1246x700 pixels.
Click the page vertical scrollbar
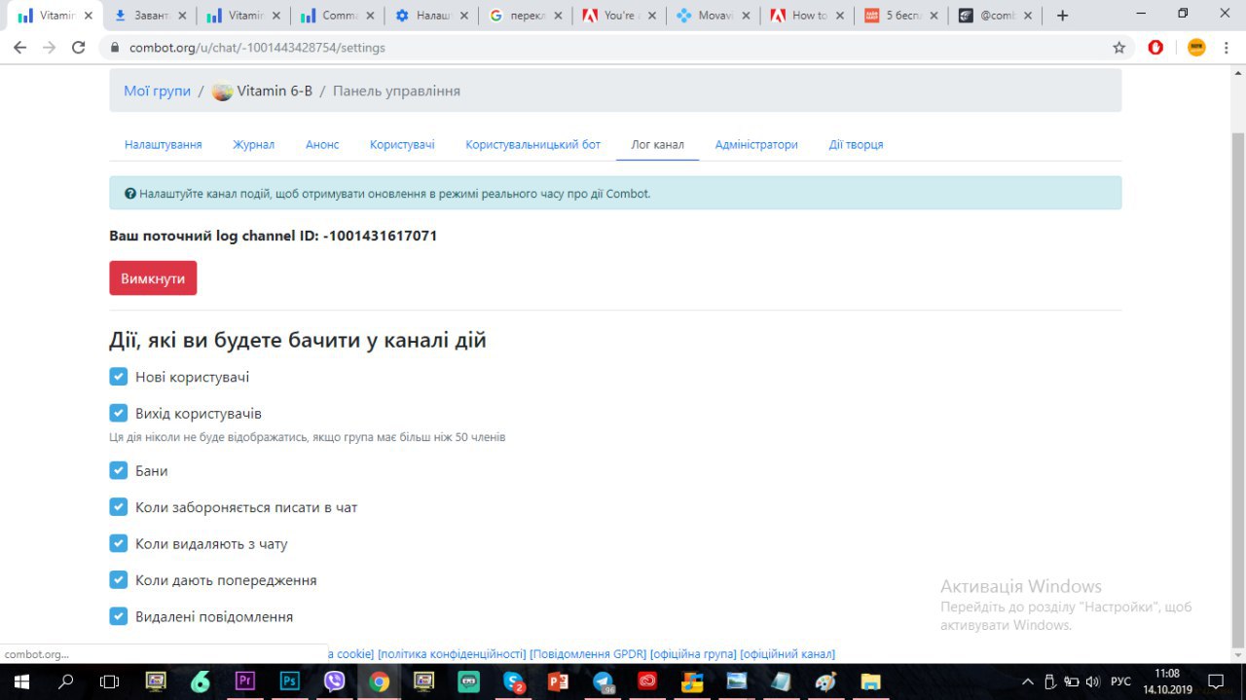(x=1237, y=389)
